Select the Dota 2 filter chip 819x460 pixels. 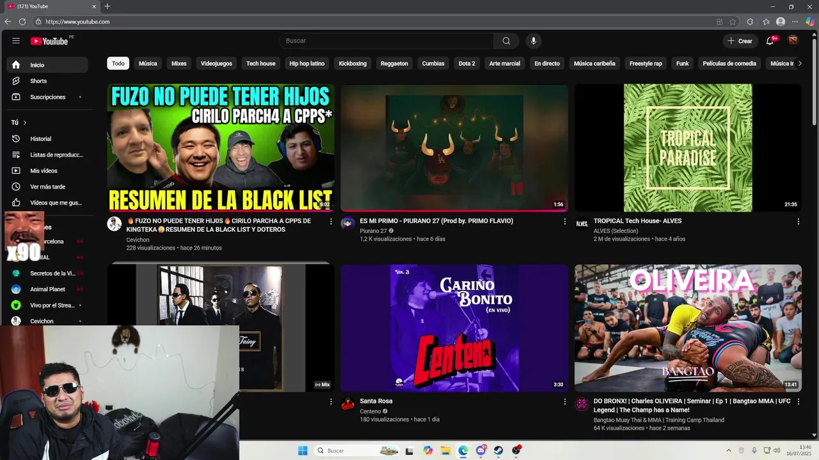point(467,63)
